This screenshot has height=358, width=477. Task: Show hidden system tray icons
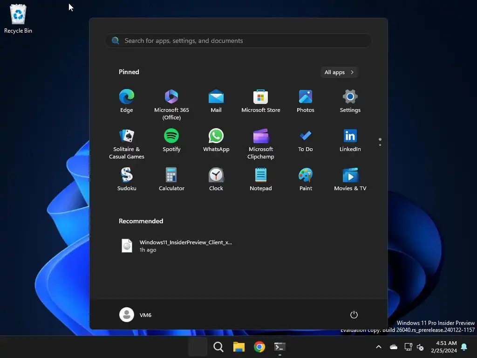pyautogui.click(x=379, y=347)
